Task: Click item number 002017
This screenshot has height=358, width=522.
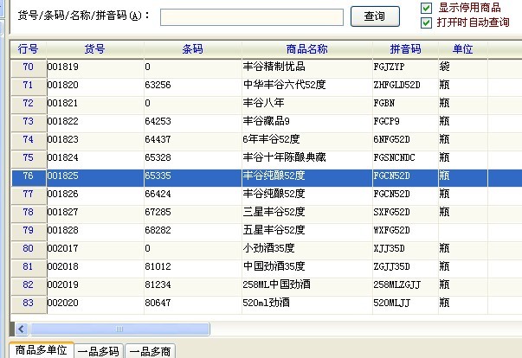Action: [62, 249]
